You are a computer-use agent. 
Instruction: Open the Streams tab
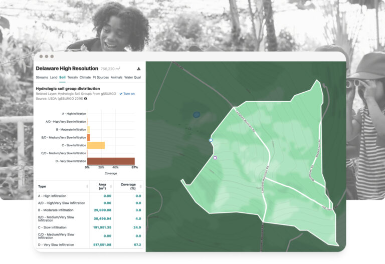coord(42,78)
